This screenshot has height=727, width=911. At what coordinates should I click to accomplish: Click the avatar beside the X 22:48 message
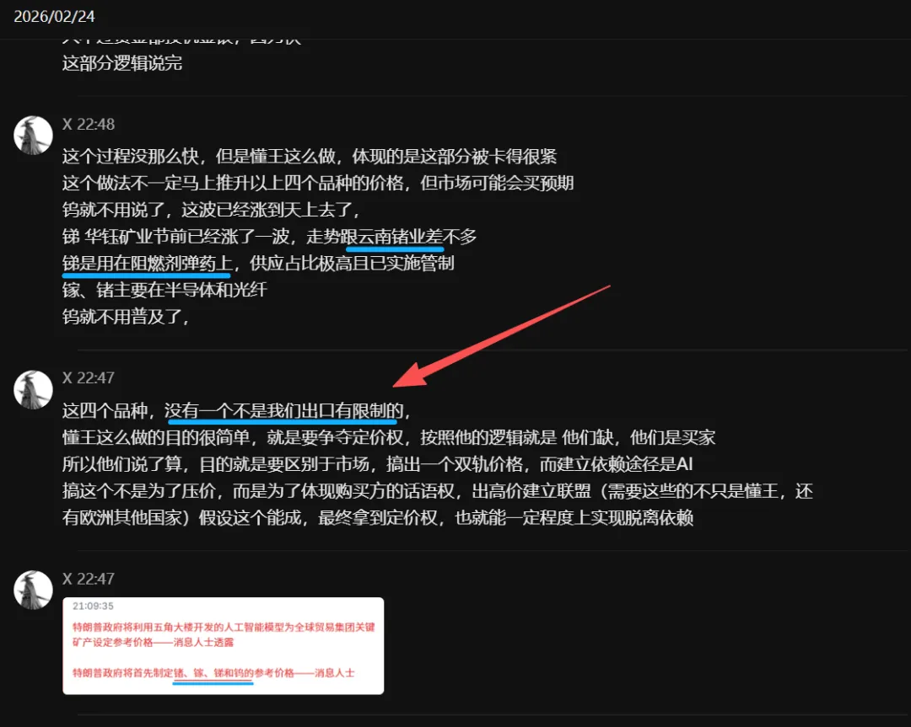(33, 135)
